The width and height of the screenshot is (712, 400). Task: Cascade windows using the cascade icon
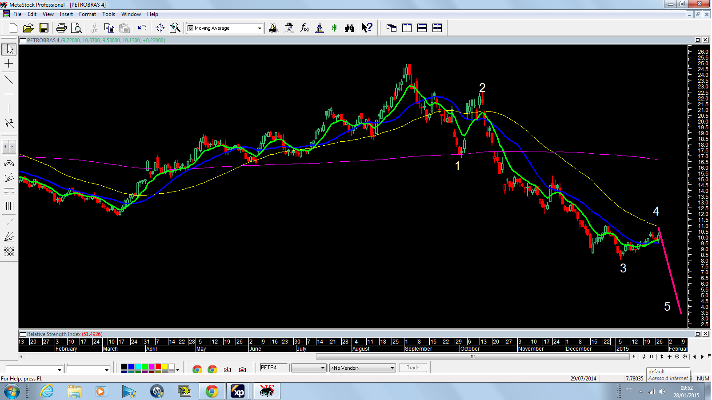(x=392, y=28)
